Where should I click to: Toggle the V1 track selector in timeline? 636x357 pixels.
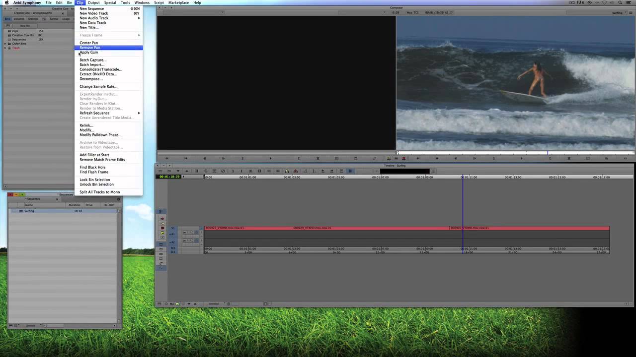173,228
